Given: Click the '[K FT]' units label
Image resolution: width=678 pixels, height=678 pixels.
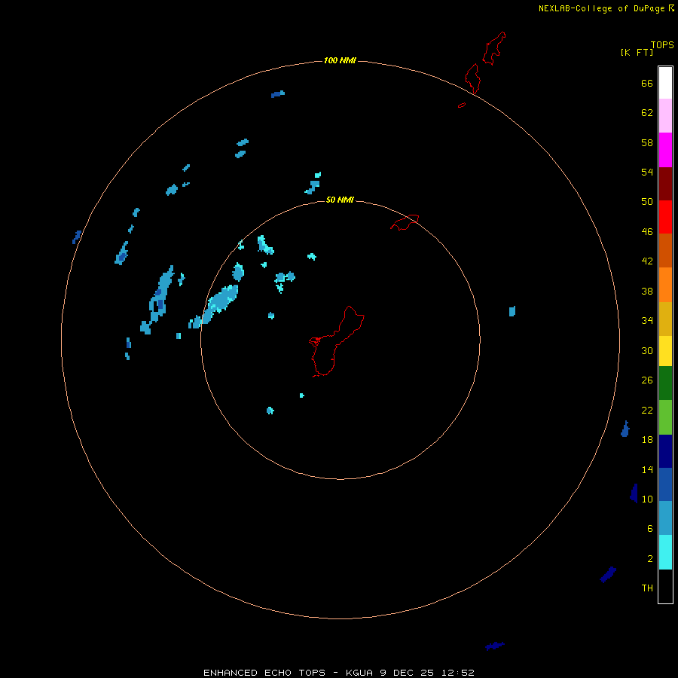Looking at the screenshot, I should point(637,52).
